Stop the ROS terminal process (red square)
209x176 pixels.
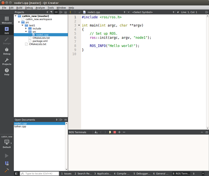click(x=115, y=132)
